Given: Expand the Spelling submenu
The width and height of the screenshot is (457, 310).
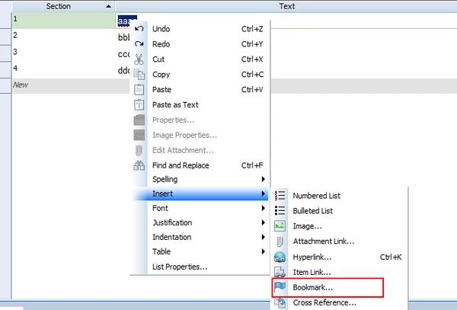Looking at the screenshot, I should (x=201, y=179).
